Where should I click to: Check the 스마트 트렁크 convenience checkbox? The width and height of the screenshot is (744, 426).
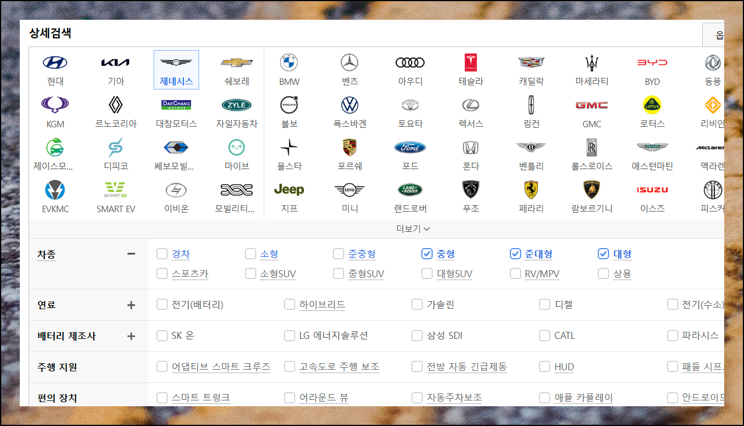[x=162, y=398]
